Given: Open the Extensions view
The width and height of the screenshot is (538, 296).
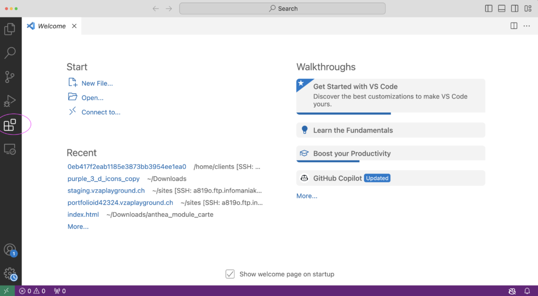Looking at the screenshot, I should (9, 125).
